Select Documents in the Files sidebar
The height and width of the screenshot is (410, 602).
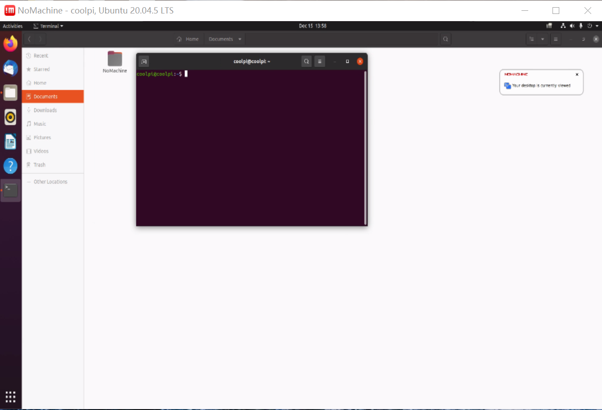(53, 97)
